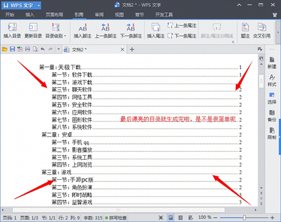Image resolution: width=281 pixels, height=222 pixels.
Task: Select the 文档2 document tab
Action: 94,49
